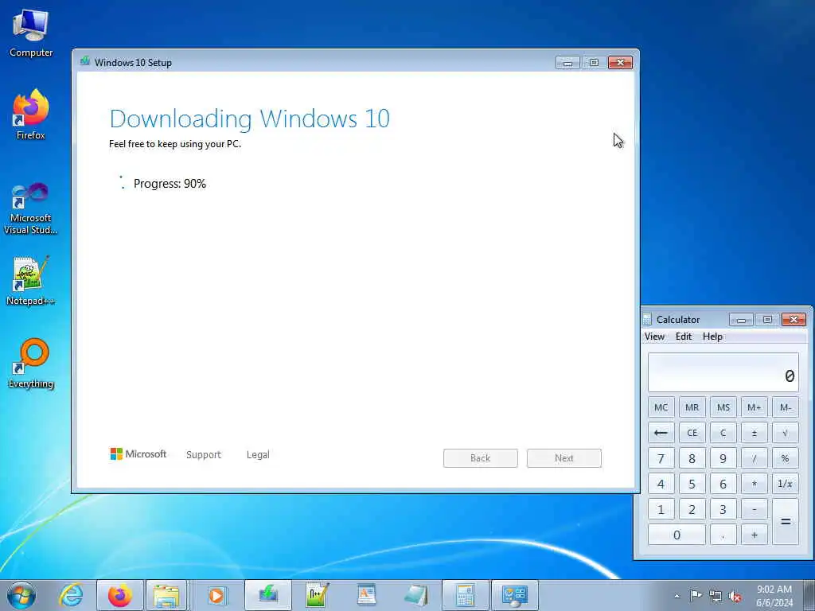Image resolution: width=815 pixels, height=611 pixels.
Task: Click the 9 calculator key
Action: [x=723, y=458]
